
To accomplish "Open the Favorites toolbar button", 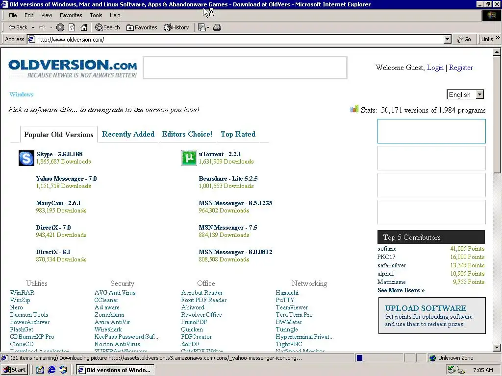I will coord(142,27).
